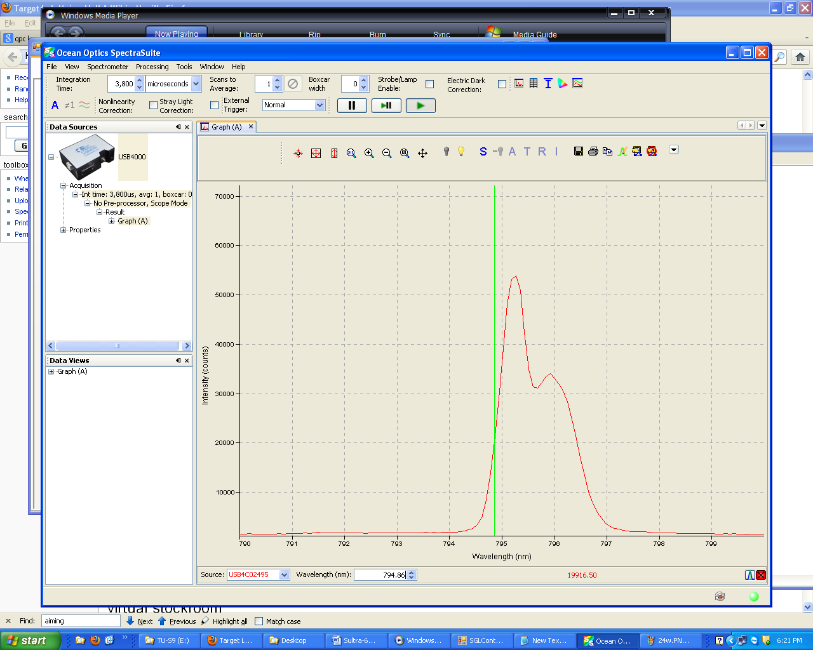Switch to Transmission mode T icon
The height and width of the screenshot is (650, 813).
[527, 151]
